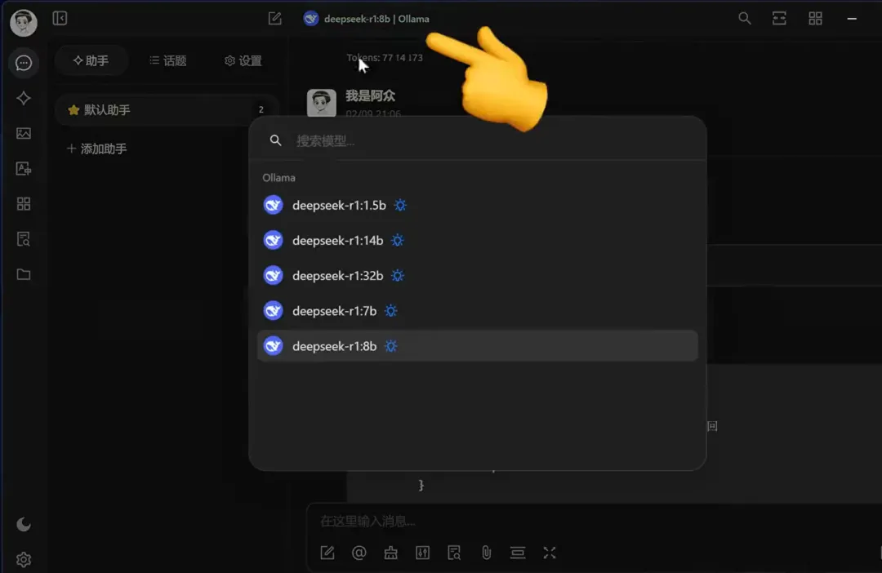Viewport: 882px width, 573px height.
Task: Open the user avatar profile
Action: (x=24, y=23)
